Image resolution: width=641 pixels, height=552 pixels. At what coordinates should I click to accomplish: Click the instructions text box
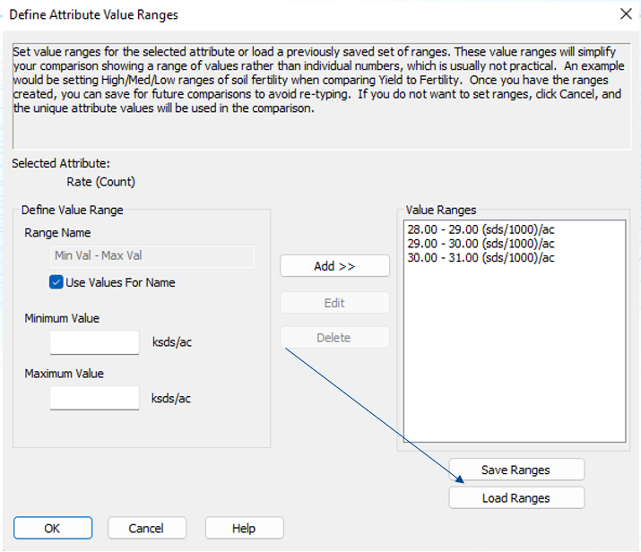(x=321, y=96)
